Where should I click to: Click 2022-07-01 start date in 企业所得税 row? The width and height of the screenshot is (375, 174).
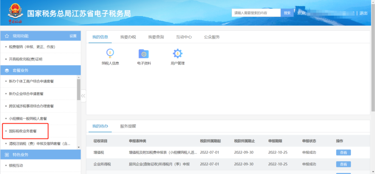pos(210,164)
